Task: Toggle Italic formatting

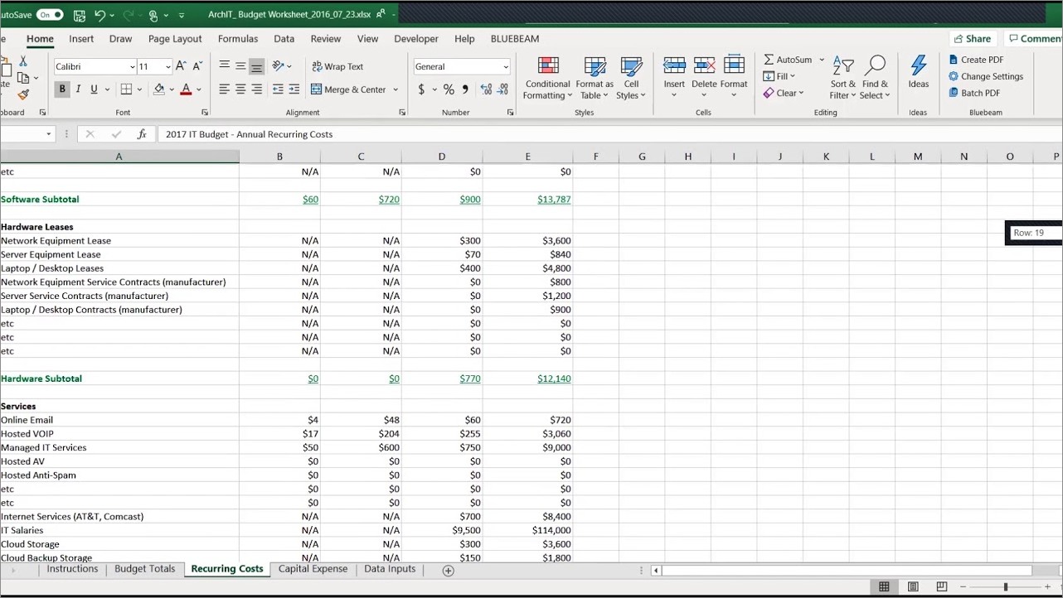Action: [78, 89]
